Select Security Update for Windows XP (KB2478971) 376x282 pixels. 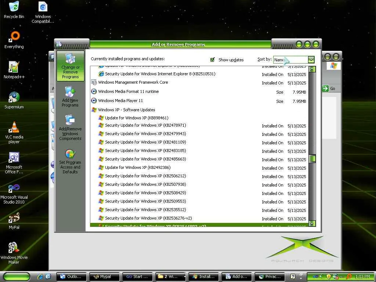pos(145,125)
